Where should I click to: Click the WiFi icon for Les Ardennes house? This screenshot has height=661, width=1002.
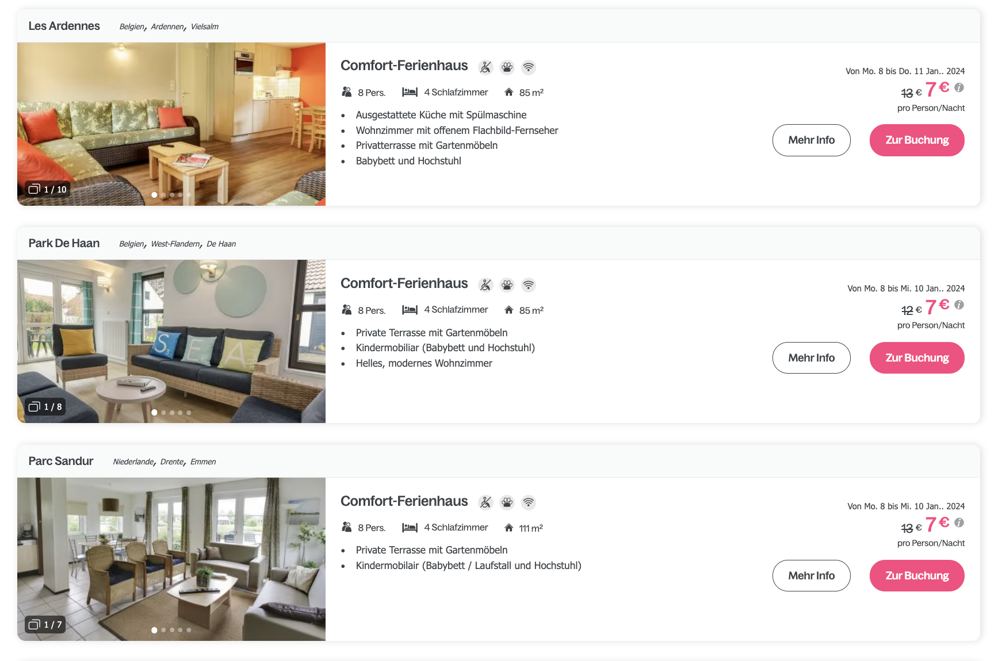[x=528, y=67]
